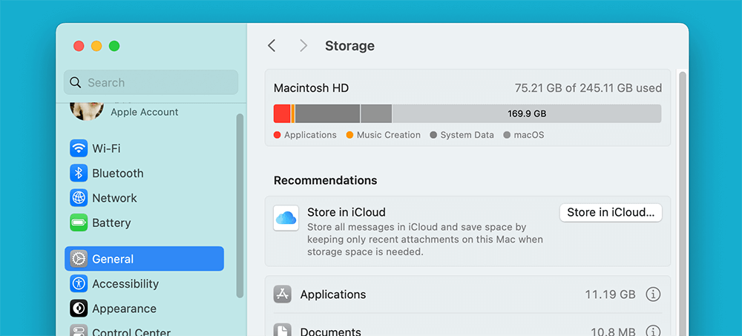Click the Apple Account label
Screen dimensions: 742x336
pyautogui.click(x=145, y=112)
